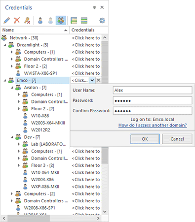Click the Lab group icon

tap(25, 144)
